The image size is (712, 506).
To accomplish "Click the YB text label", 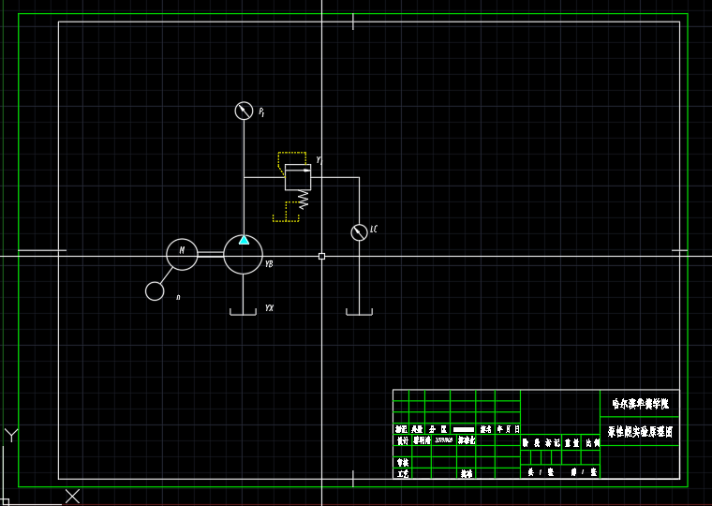I will pos(269,263).
